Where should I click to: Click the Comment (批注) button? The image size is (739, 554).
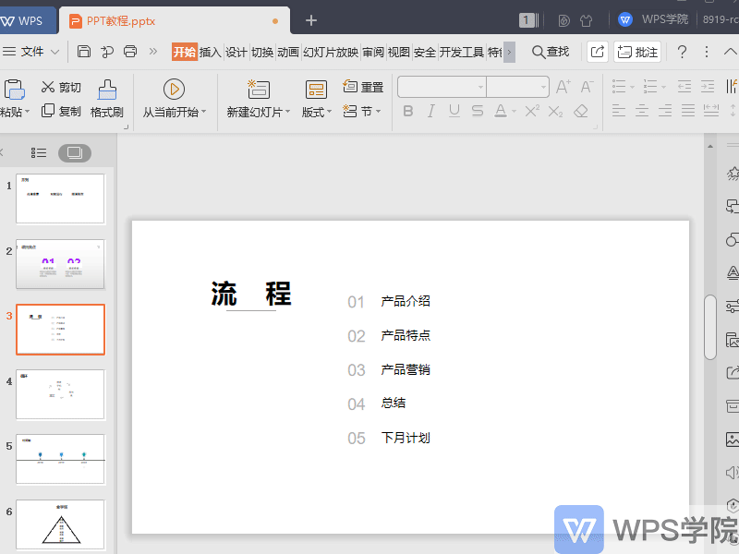(x=637, y=52)
